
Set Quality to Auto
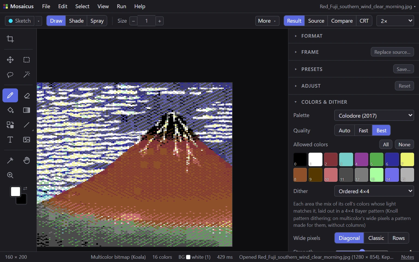point(344,130)
